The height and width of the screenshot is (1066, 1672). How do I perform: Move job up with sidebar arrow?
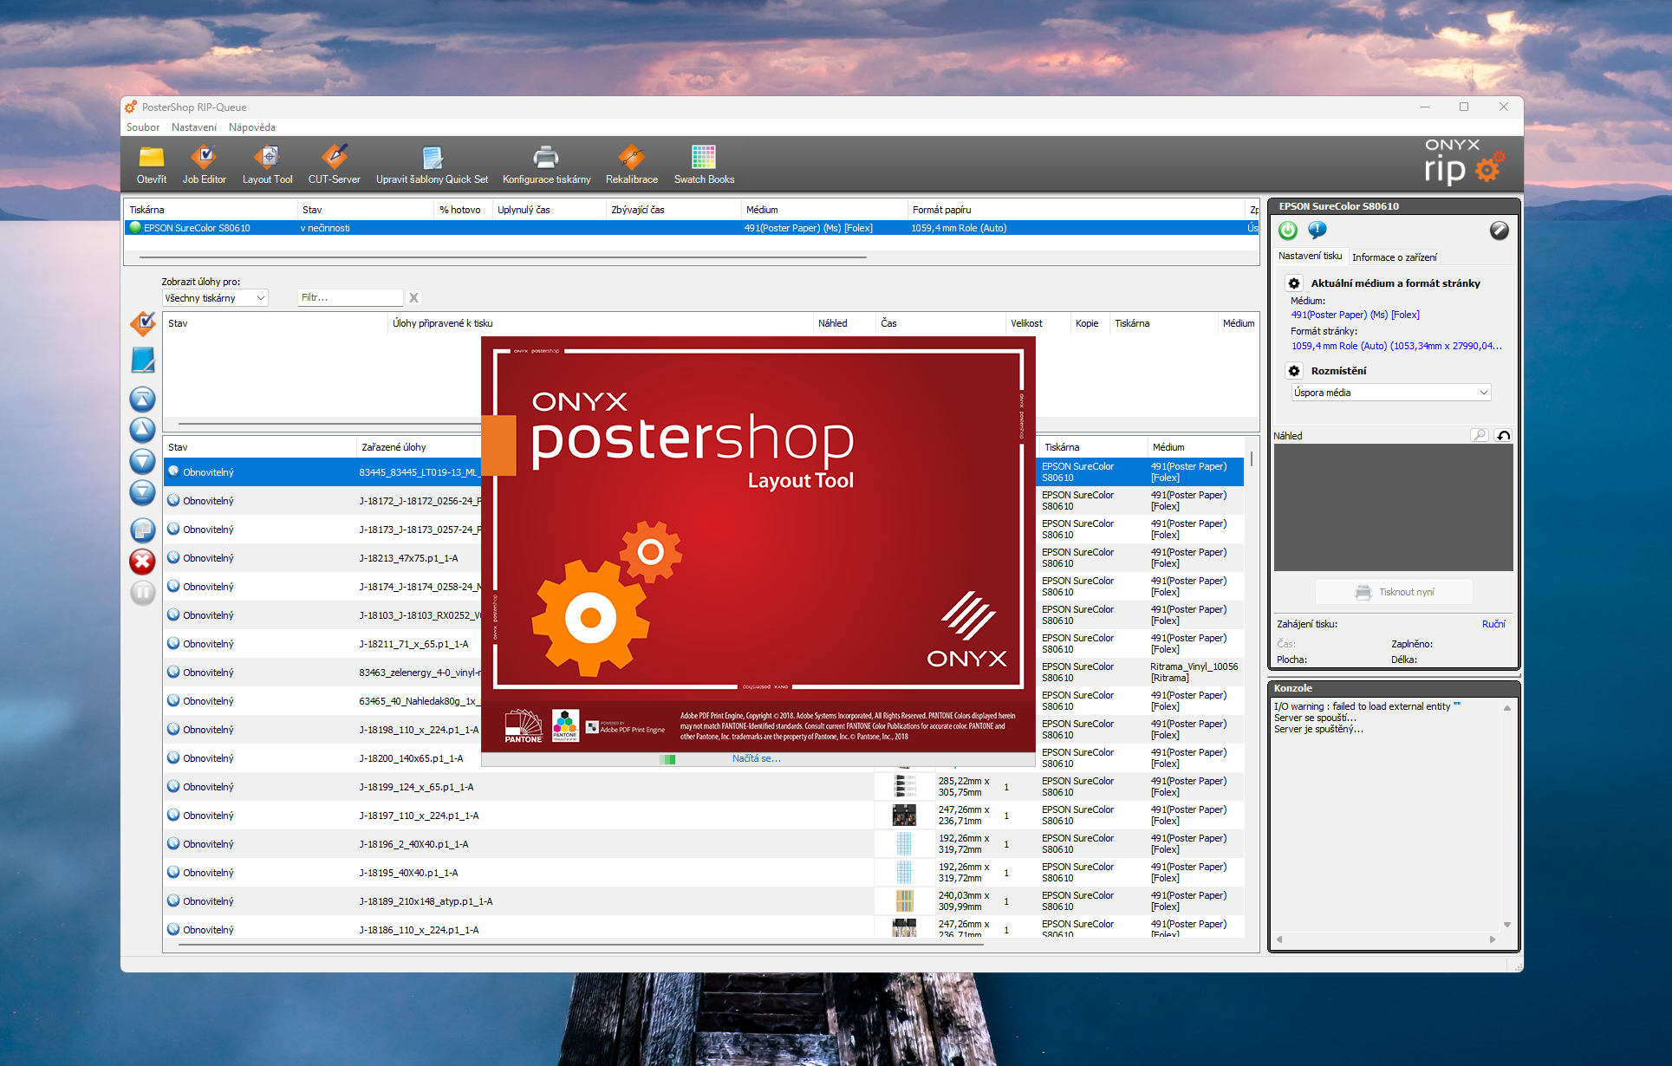point(143,430)
